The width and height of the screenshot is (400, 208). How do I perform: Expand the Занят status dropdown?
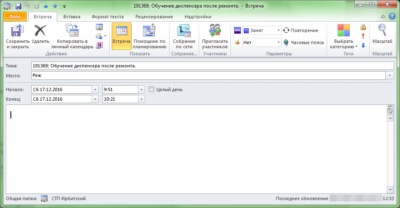coord(278,30)
